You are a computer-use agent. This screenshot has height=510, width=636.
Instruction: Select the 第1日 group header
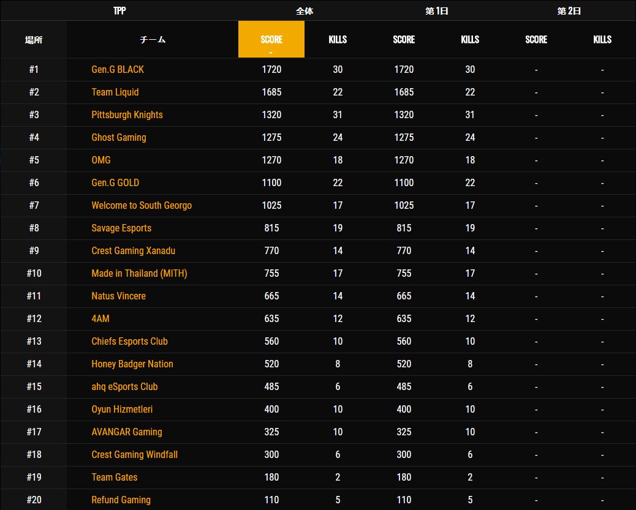coord(436,11)
